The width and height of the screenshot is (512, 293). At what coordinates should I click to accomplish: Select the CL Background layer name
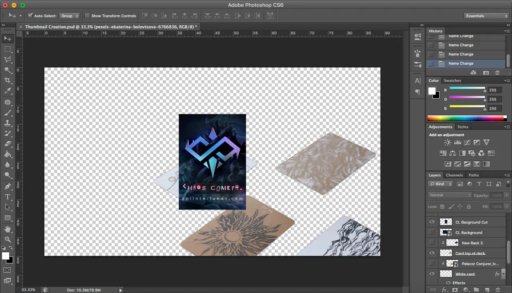point(469,232)
